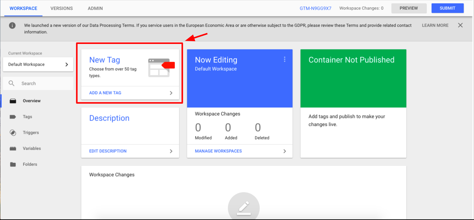The height and width of the screenshot is (220, 474).
Task: Dismiss the GDPR notification banner
Action: [x=460, y=25]
